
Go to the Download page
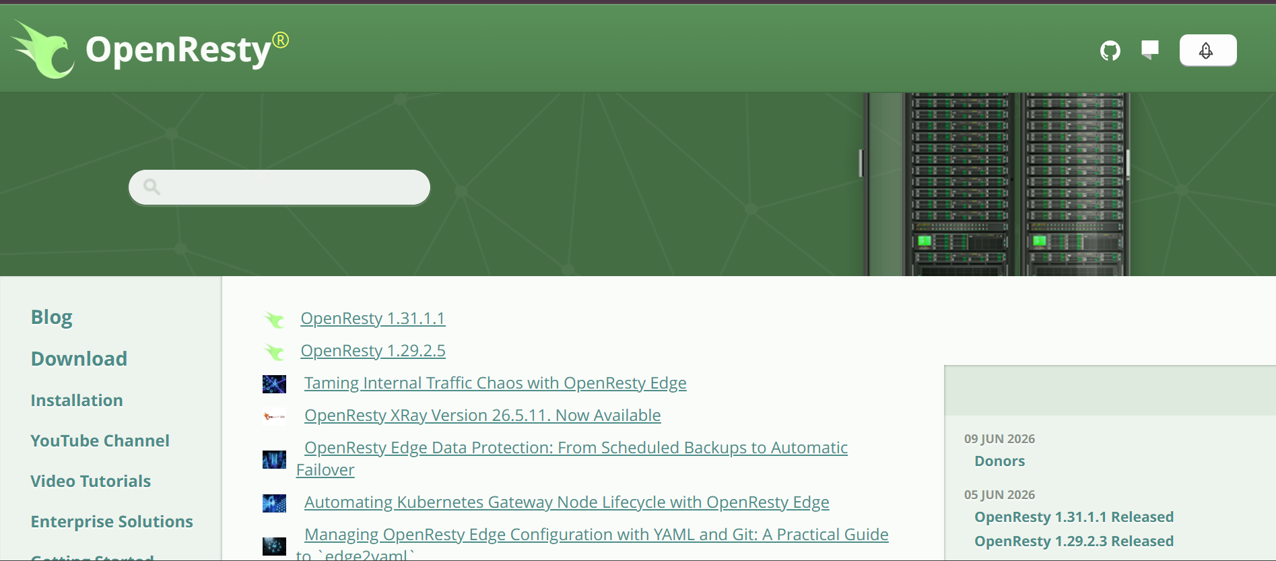[79, 358]
